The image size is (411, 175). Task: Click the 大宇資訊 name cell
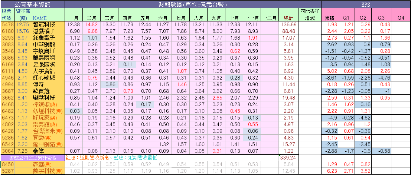coord(48,71)
